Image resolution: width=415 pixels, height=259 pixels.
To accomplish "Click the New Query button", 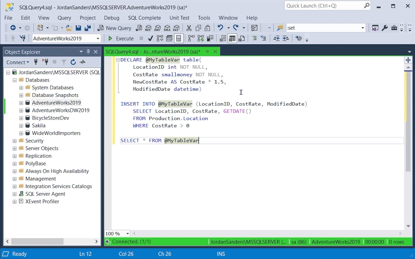I will point(114,28).
